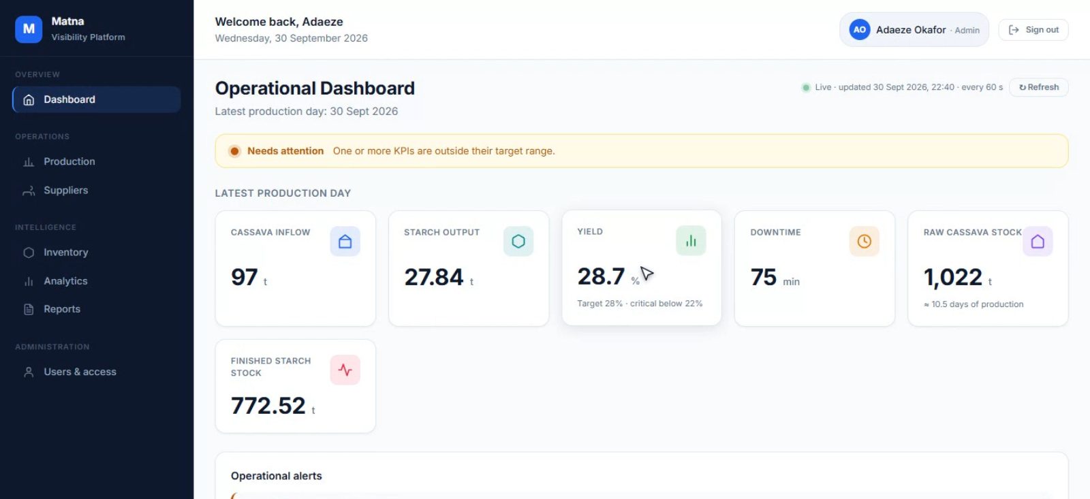Click the '≈ 10.5 days of production' note
This screenshot has width=1090, height=499.
coord(974,304)
